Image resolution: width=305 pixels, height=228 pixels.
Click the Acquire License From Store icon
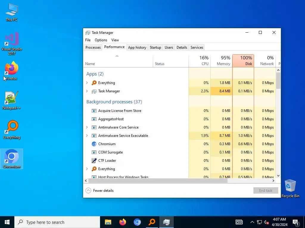pyautogui.click(x=94, y=111)
